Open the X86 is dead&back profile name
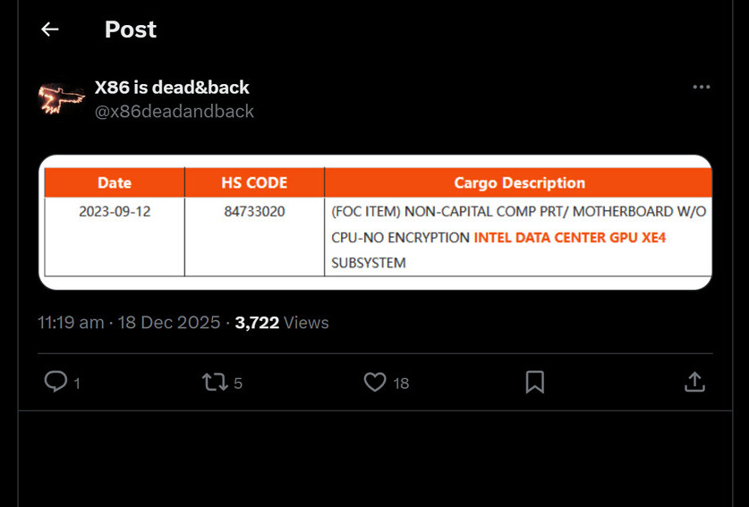Image resolution: width=749 pixels, height=507 pixels. point(172,88)
